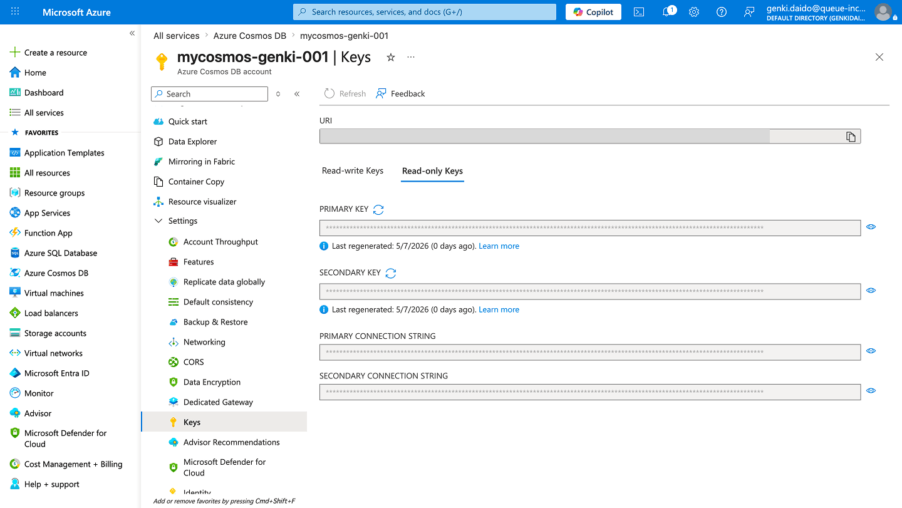The image size is (902, 508).
Task: Open Microsoft Defender for Cloud in favorites sidebar
Action: click(x=58, y=438)
